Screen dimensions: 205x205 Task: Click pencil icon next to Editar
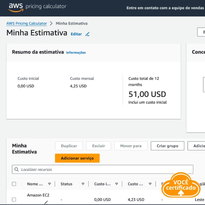point(87,34)
